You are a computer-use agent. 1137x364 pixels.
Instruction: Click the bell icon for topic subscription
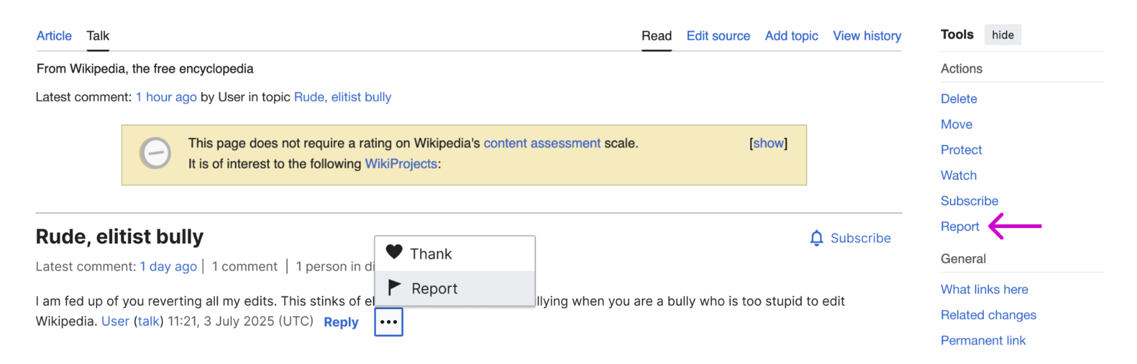817,238
